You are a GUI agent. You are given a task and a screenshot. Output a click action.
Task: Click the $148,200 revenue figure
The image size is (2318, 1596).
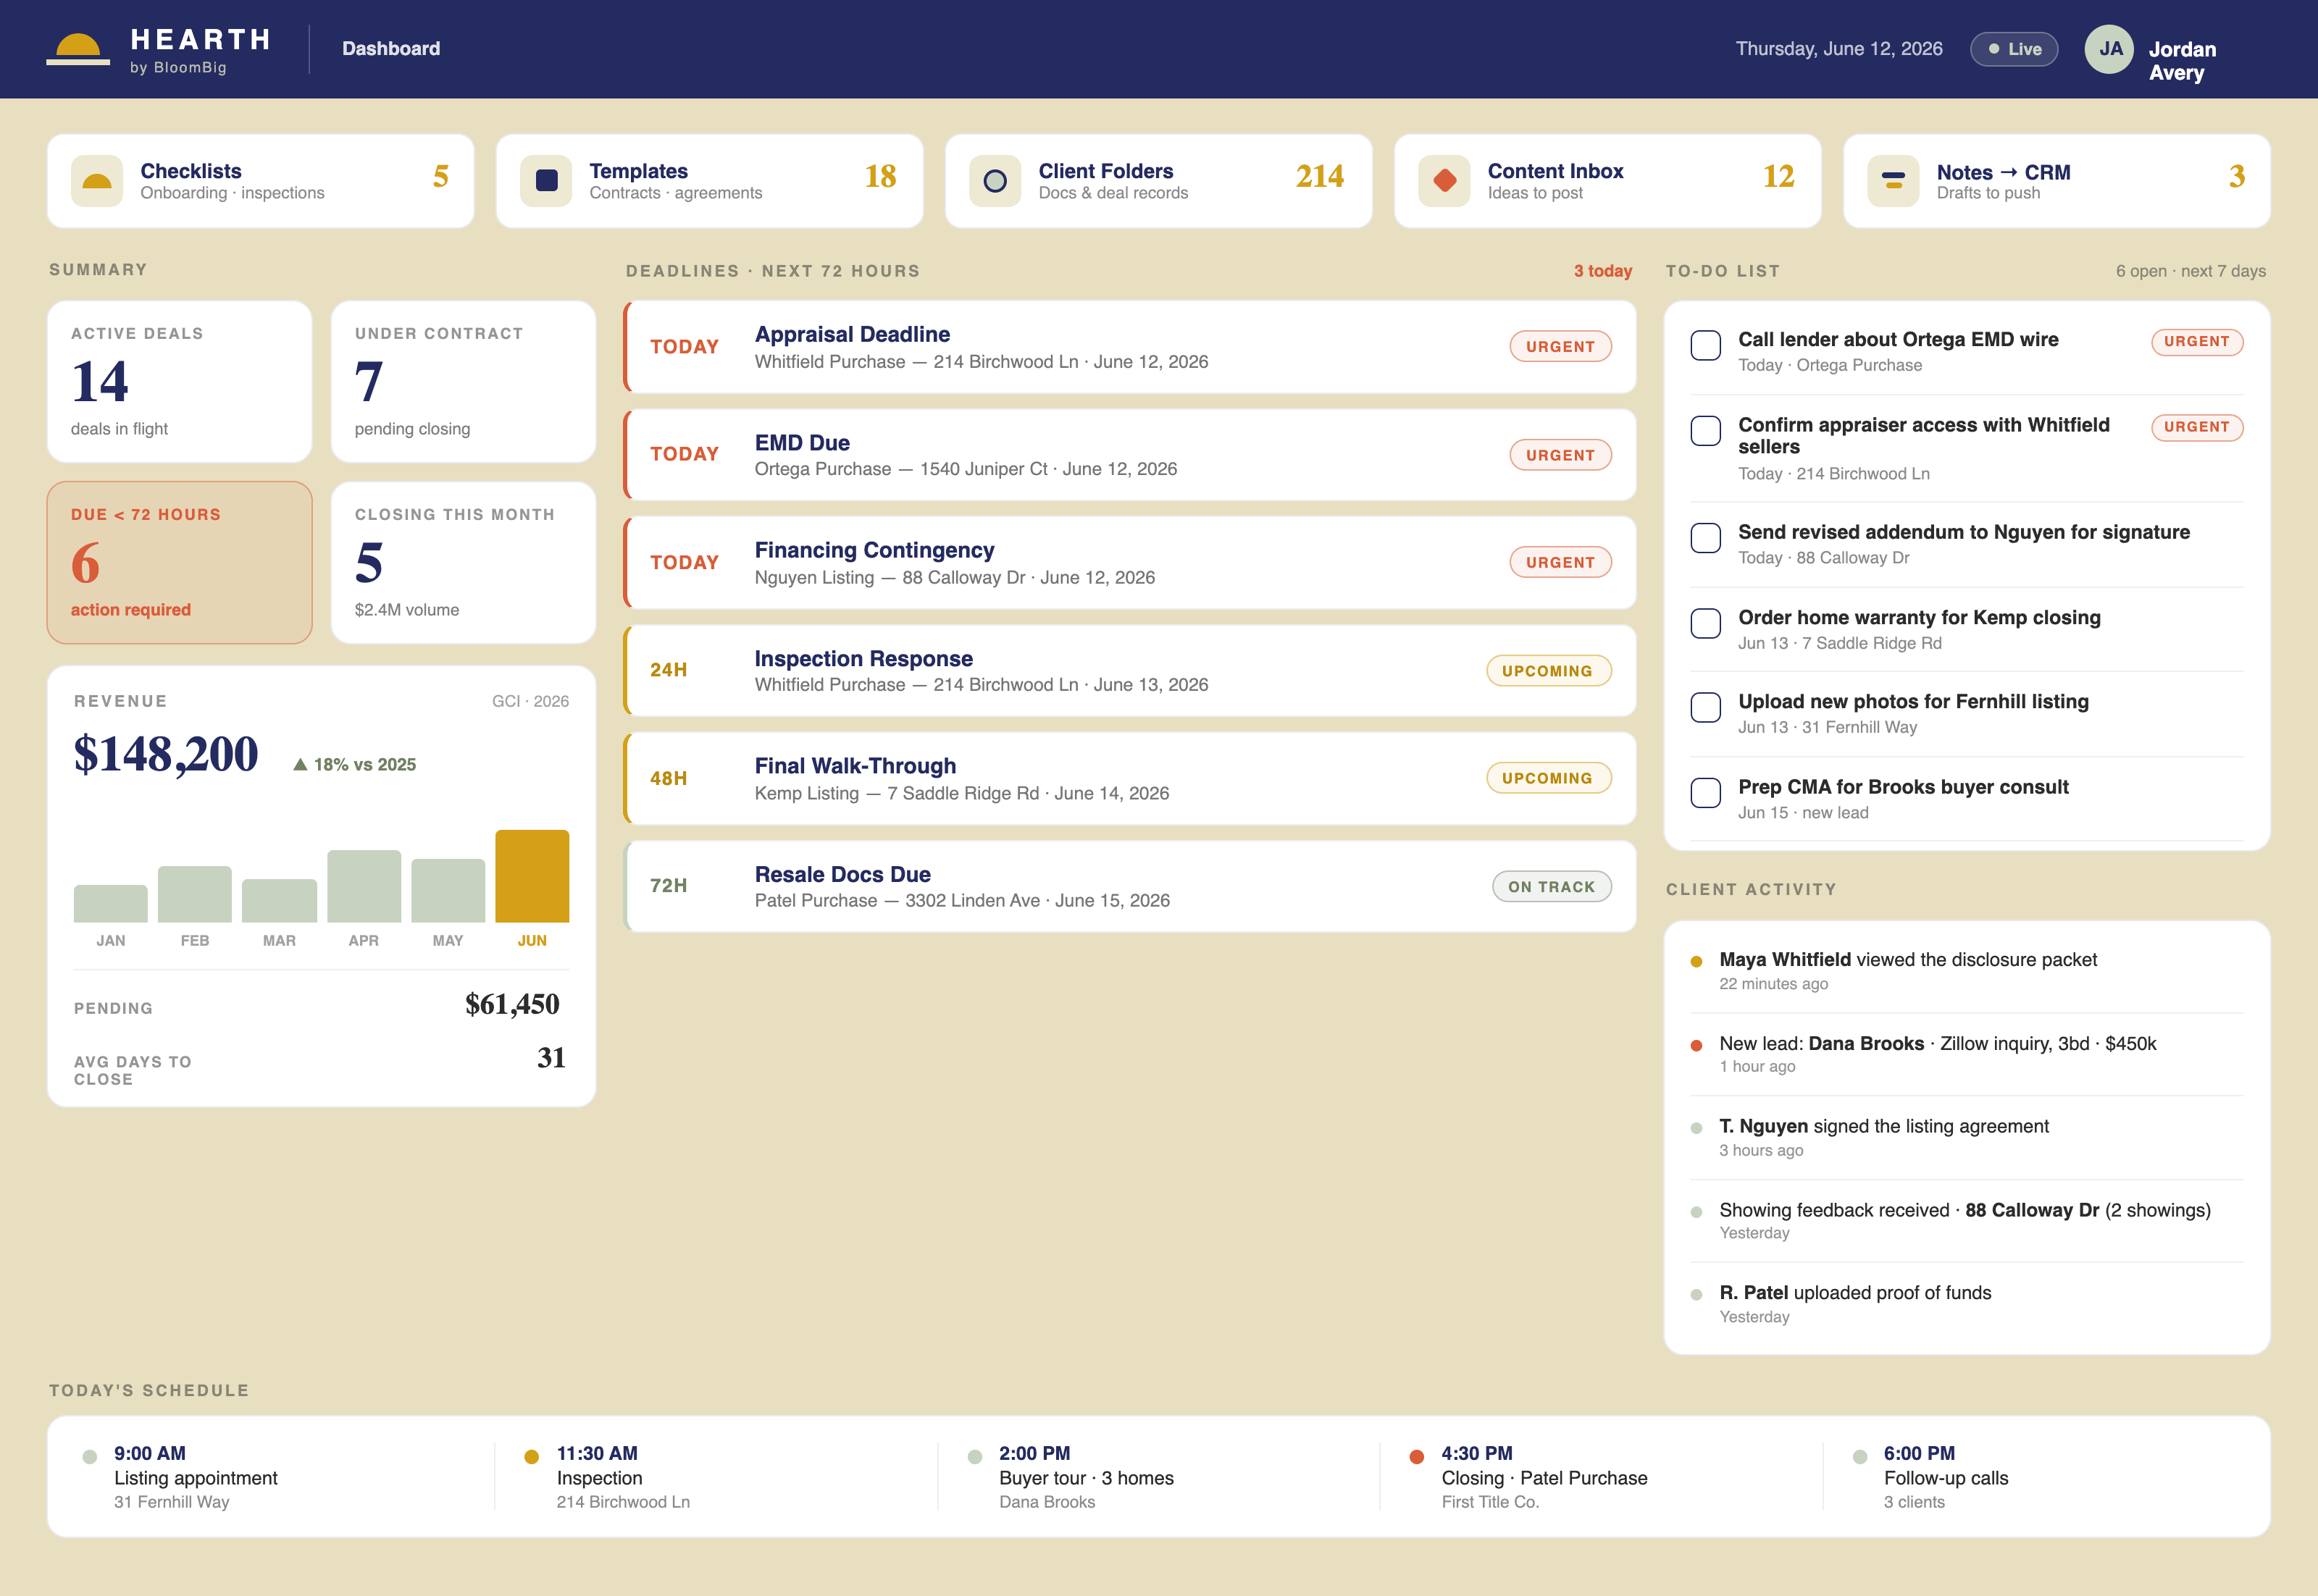pos(166,754)
